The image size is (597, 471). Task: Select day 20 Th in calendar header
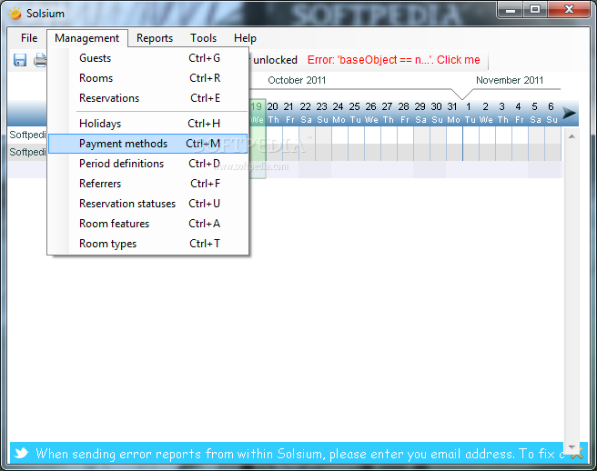(x=273, y=113)
